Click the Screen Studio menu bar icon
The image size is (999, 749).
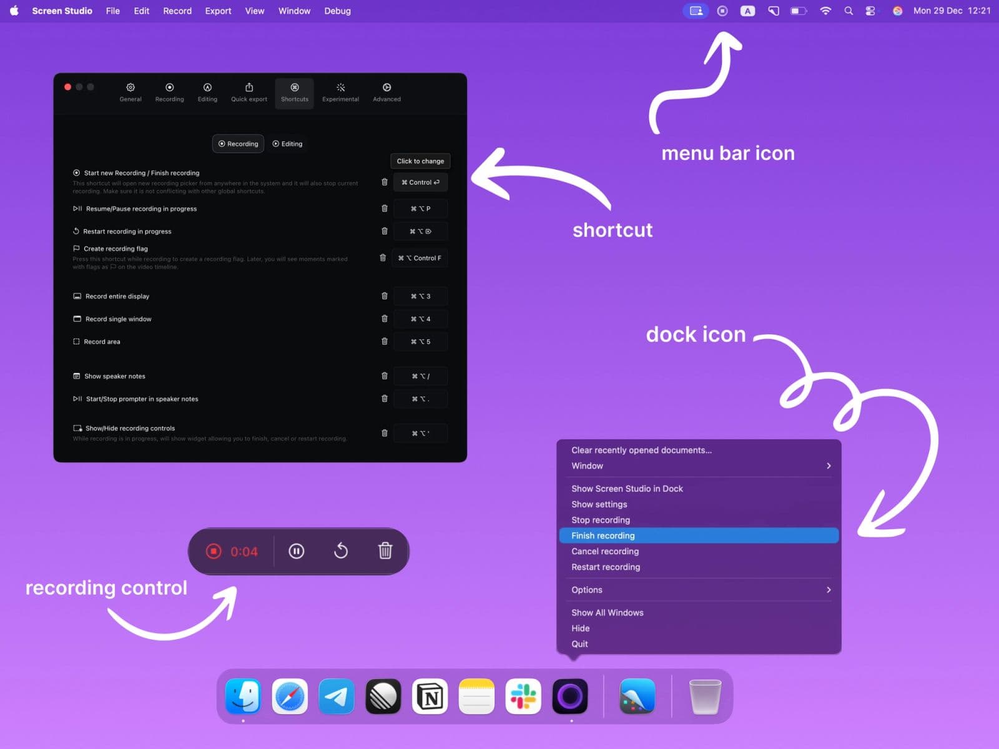coord(722,11)
